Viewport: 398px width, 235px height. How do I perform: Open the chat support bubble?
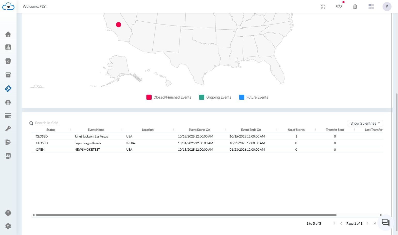click(x=386, y=222)
